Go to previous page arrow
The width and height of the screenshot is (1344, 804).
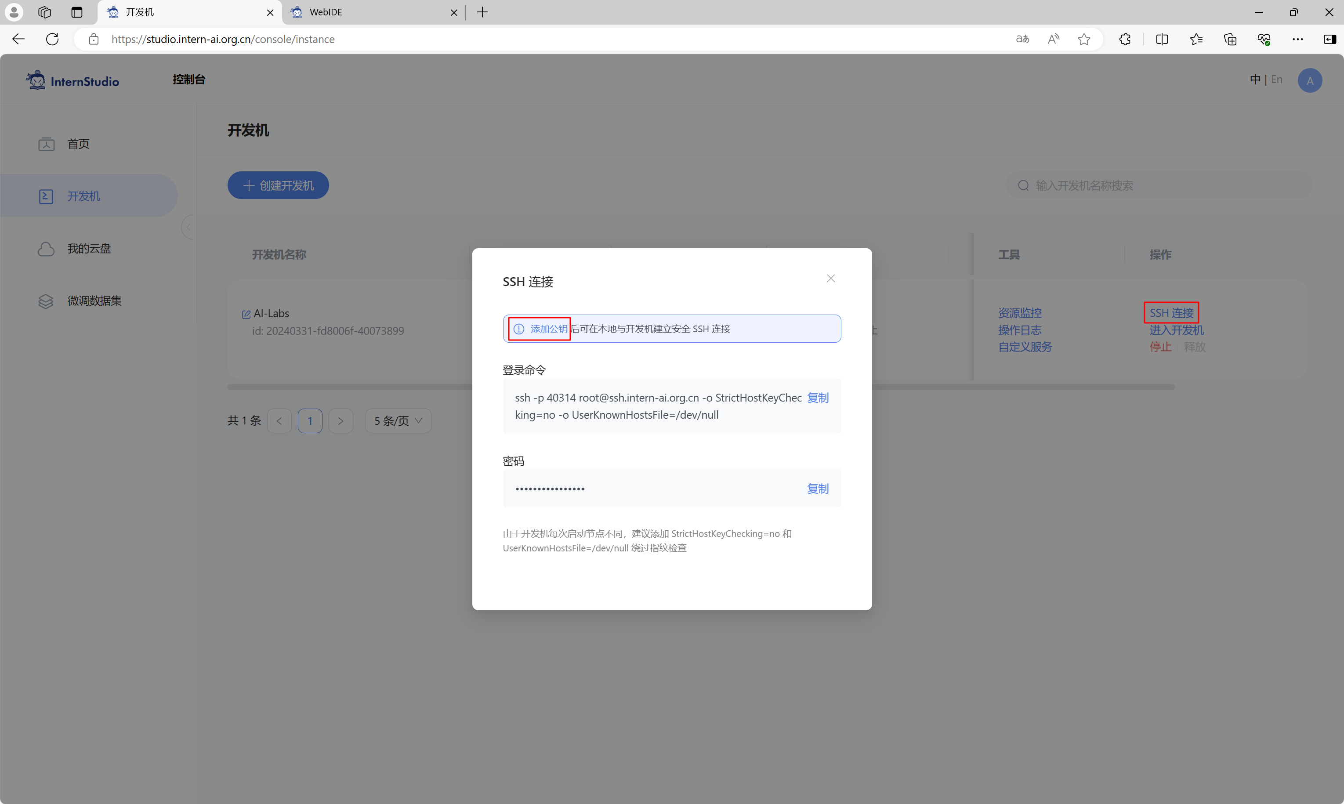[279, 421]
